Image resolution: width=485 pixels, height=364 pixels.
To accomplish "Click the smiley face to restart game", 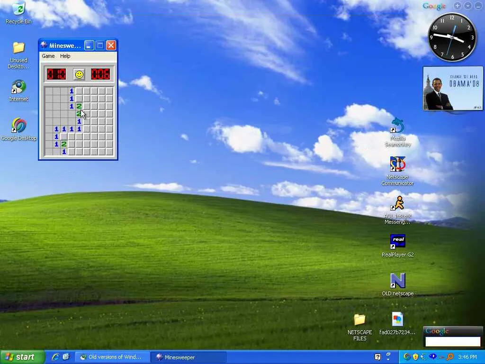I will pos(79,74).
